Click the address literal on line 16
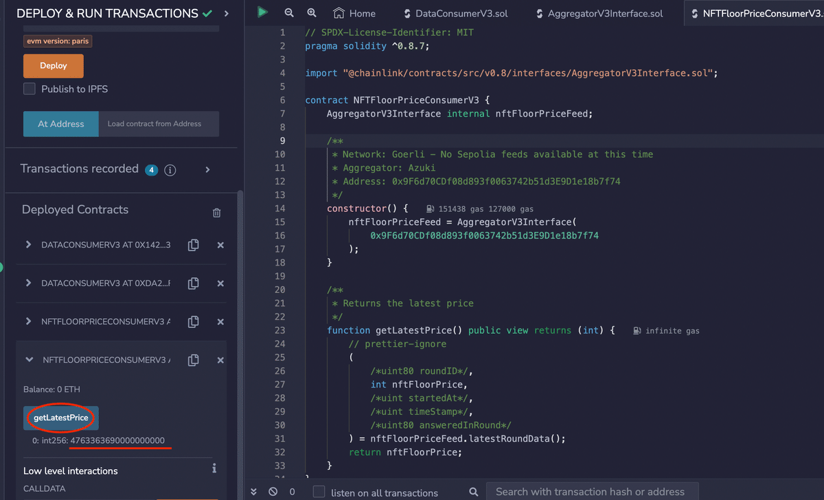 pyautogui.click(x=484, y=235)
